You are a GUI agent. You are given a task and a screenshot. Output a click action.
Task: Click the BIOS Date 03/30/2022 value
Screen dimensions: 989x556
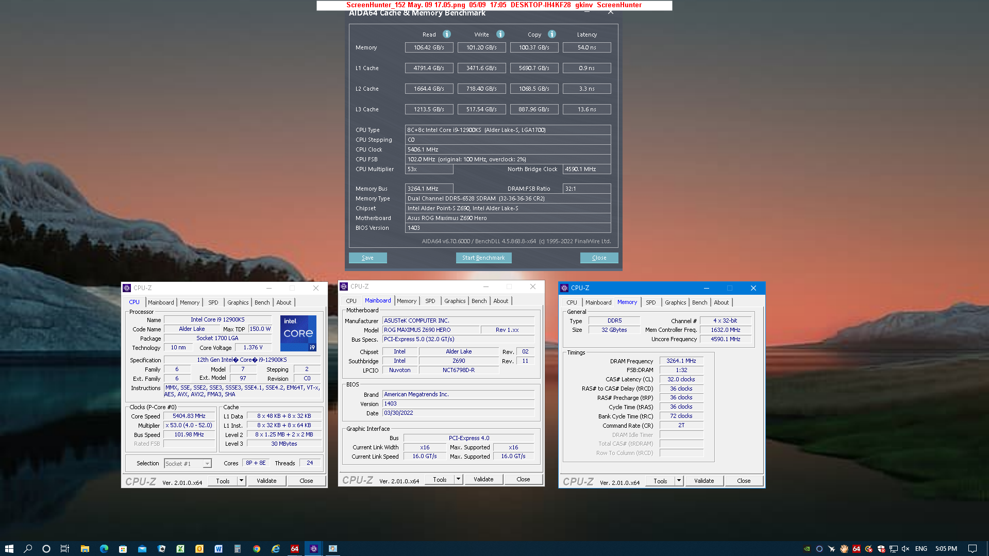459,413
